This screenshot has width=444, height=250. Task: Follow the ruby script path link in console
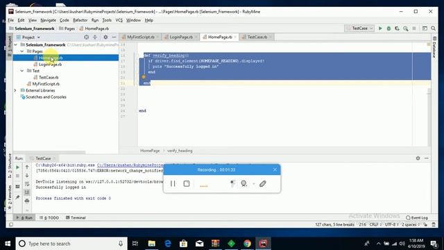click(130, 165)
